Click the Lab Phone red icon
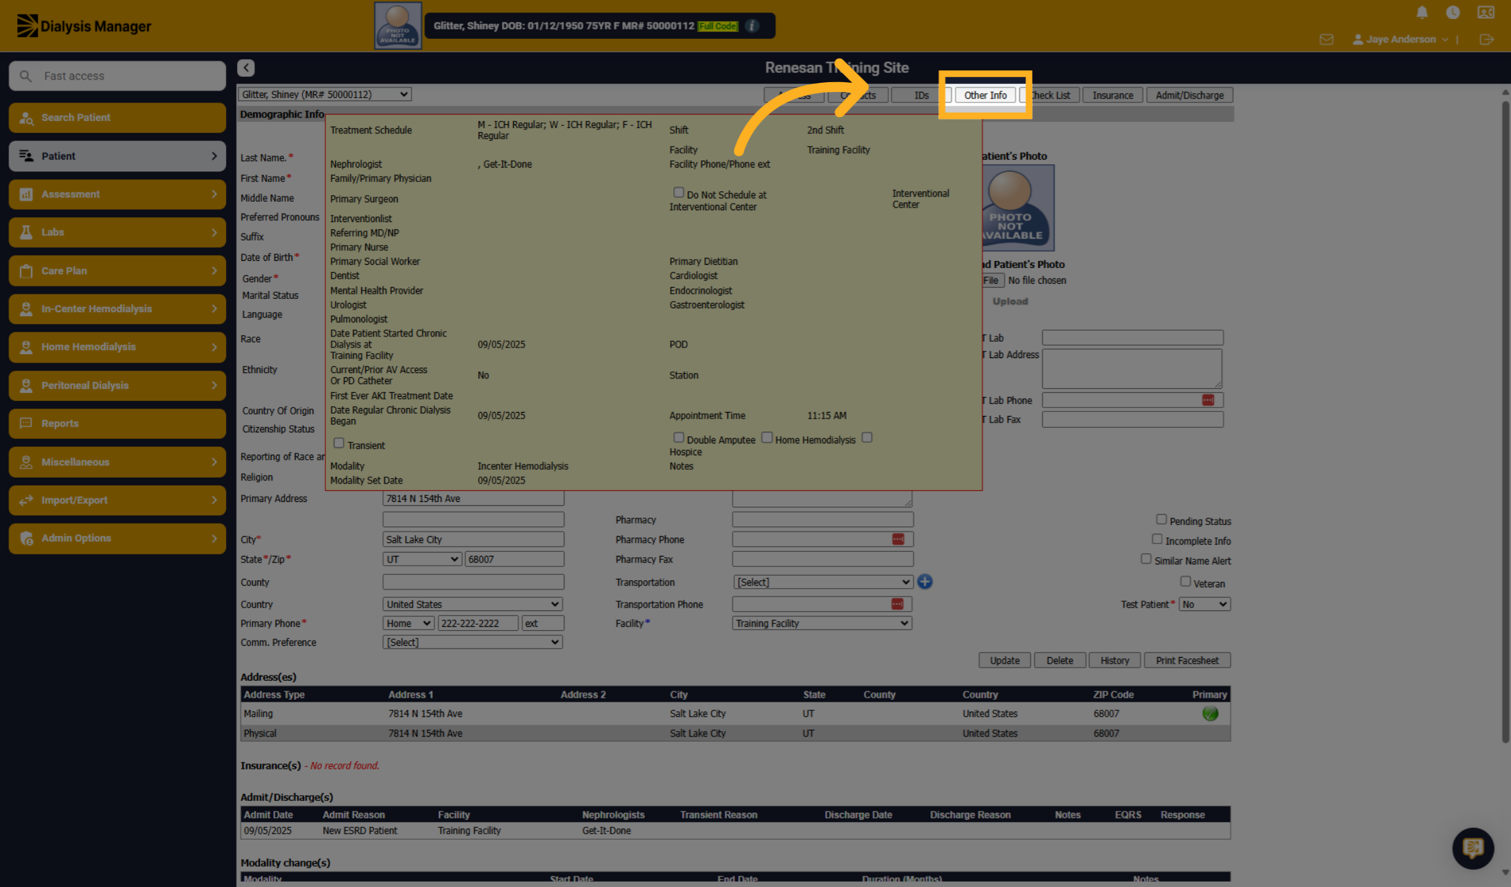Viewport: 1511px width, 887px height. tap(1207, 400)
